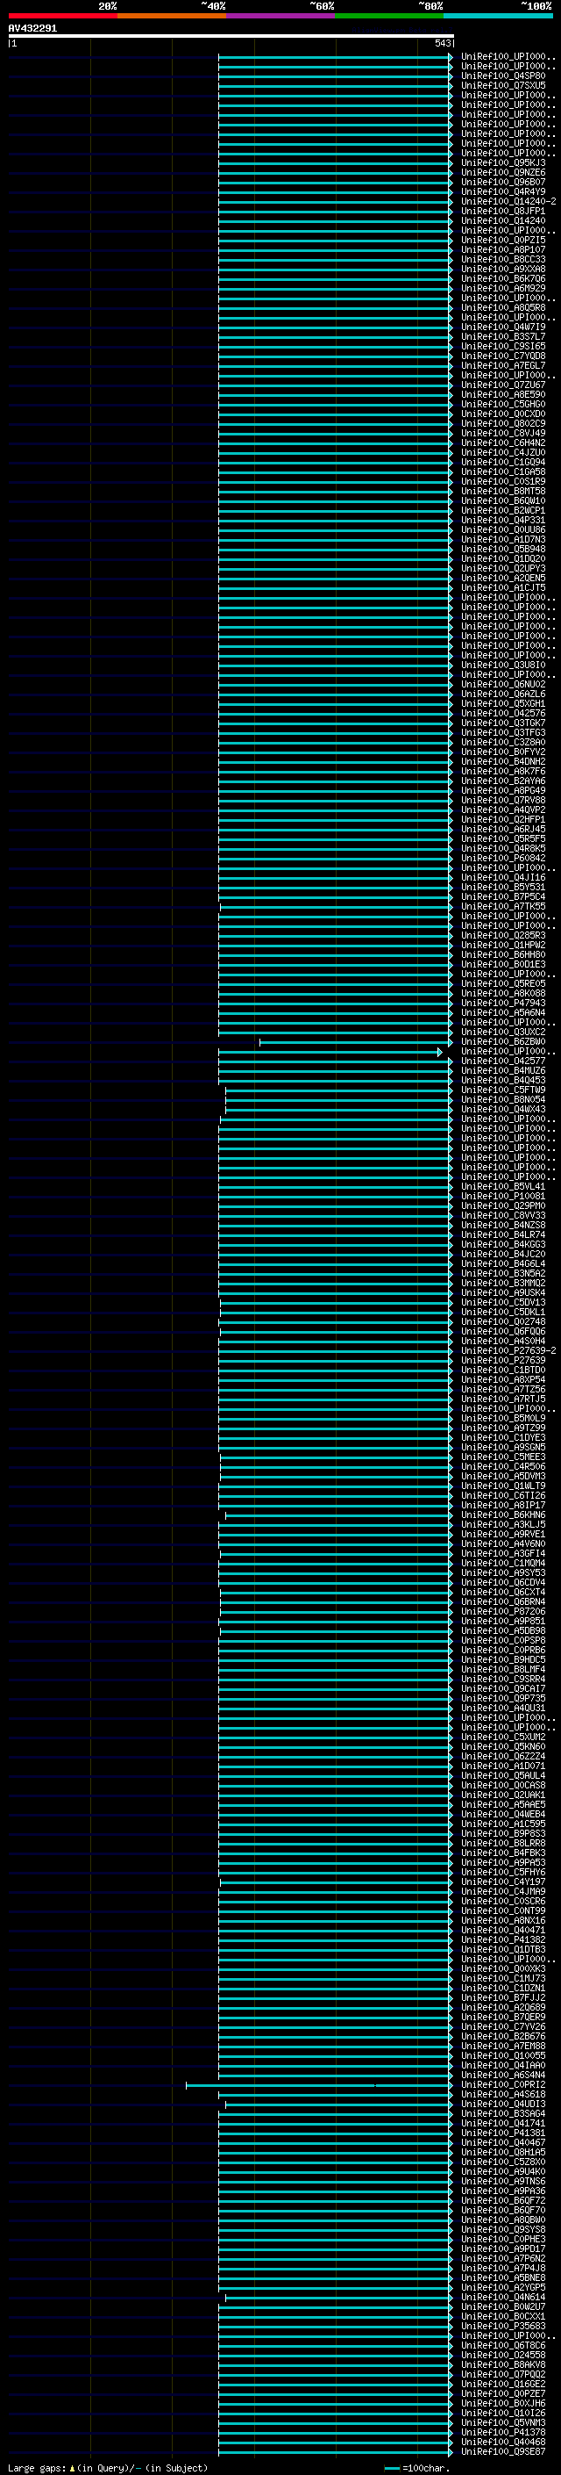561x2475 pixels.
Task: Open hit UniRef100_Q4SP80
Action: coord(503,76)
